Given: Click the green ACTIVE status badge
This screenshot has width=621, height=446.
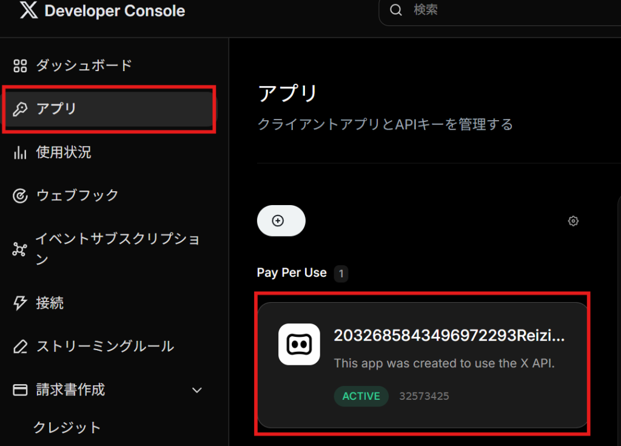Looking at the screenshot, I should (x=361, y=396).
